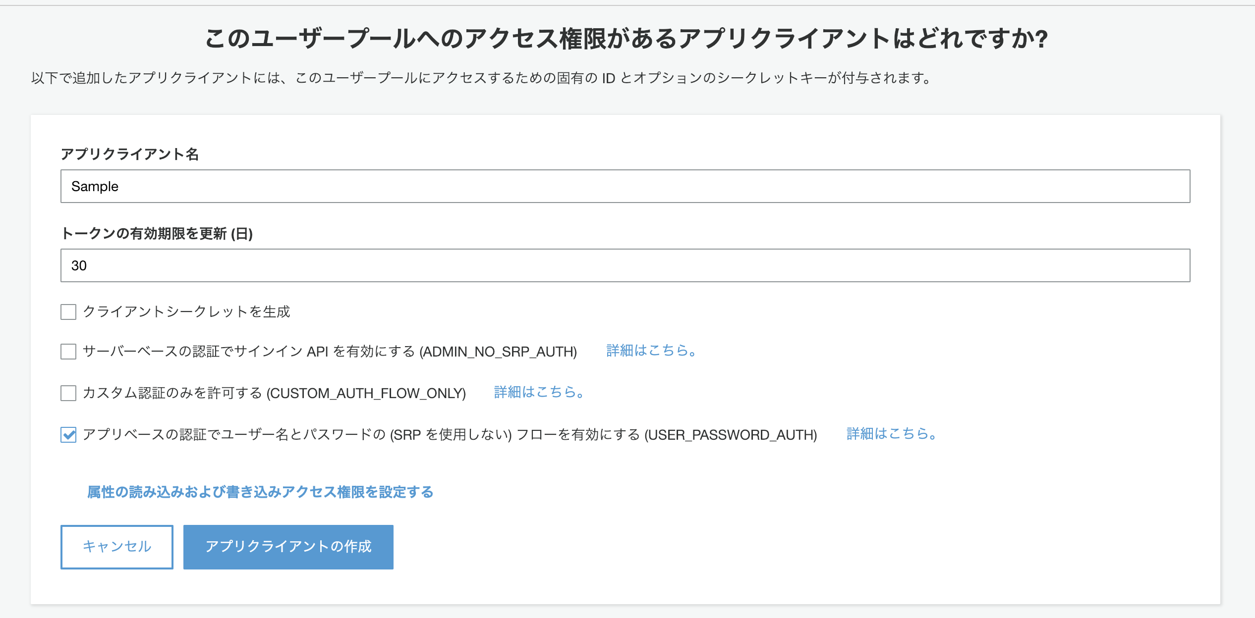The height and width of the screenshot is (618, 1255).
Task: Toggle the generate client secret option on
Action: [x=67, y=312]
